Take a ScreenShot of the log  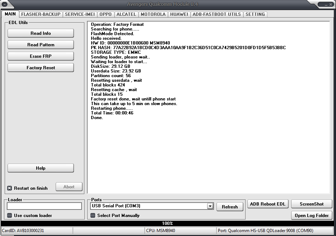[x=312, y=204]
